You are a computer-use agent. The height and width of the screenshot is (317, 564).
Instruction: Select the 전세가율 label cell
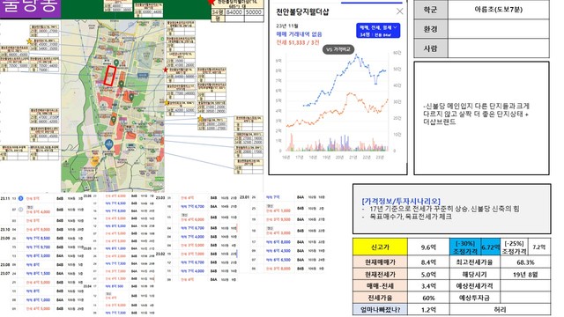click(380, 298)
